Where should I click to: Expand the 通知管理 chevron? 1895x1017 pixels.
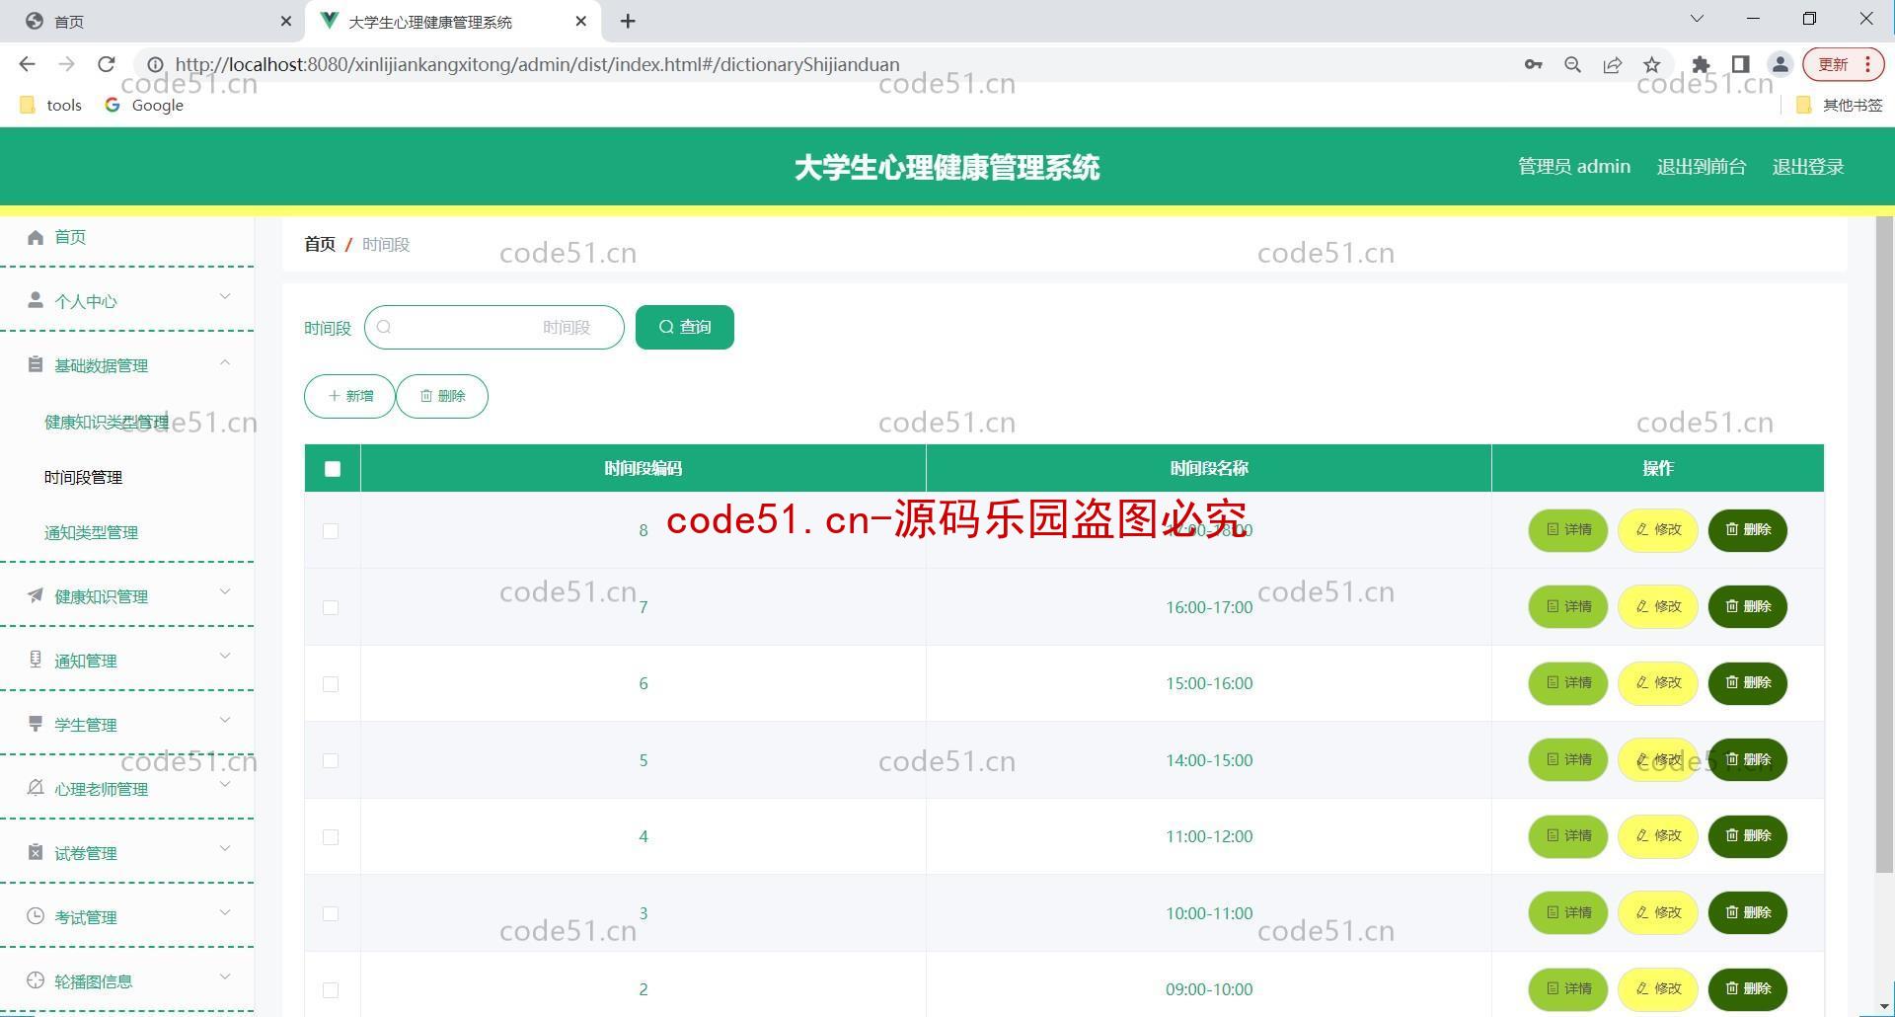tap(225, 656)
